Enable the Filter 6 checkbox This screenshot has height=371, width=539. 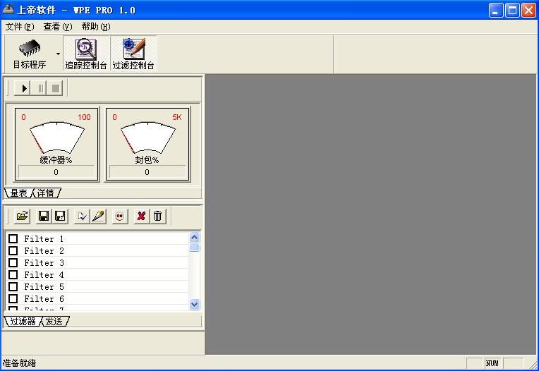pyautogui.click(x=13, y=298)
